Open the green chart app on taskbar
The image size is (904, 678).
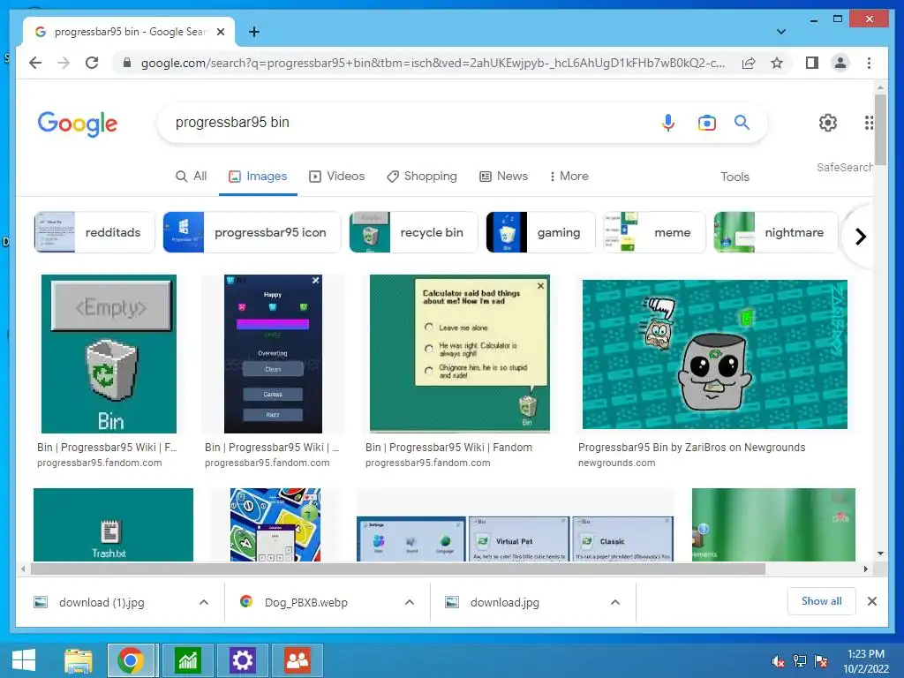(x=188, y=660)
